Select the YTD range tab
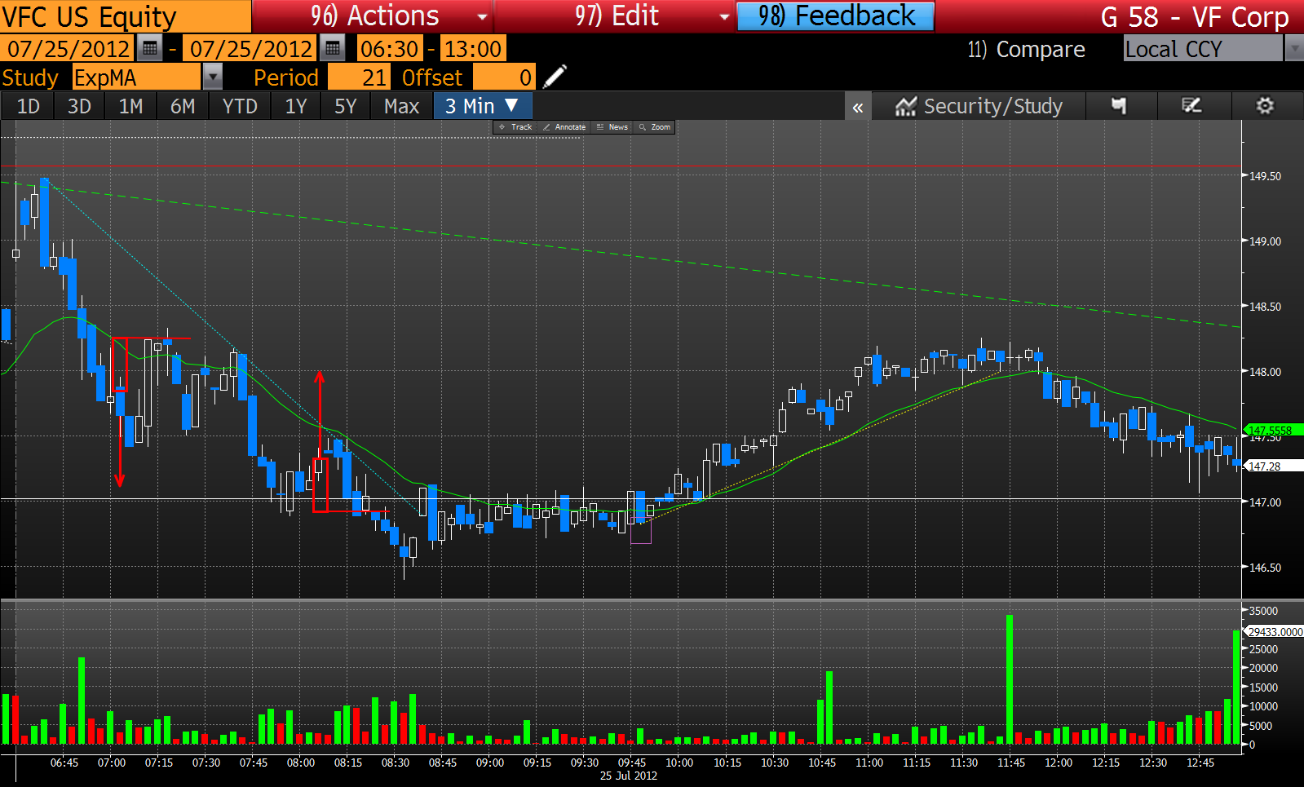 pyautogui.click(x=240, y=106)
